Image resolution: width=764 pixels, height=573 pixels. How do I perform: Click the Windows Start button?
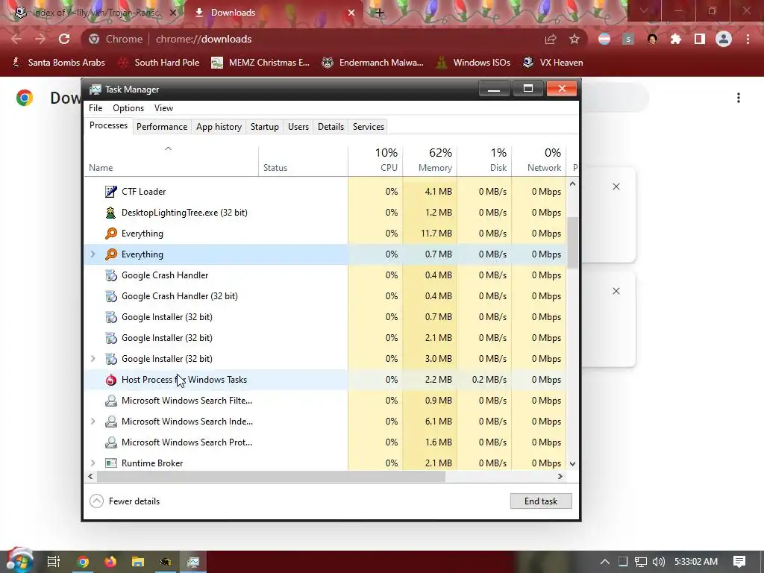pyautogui.click(x=19, y=560)
